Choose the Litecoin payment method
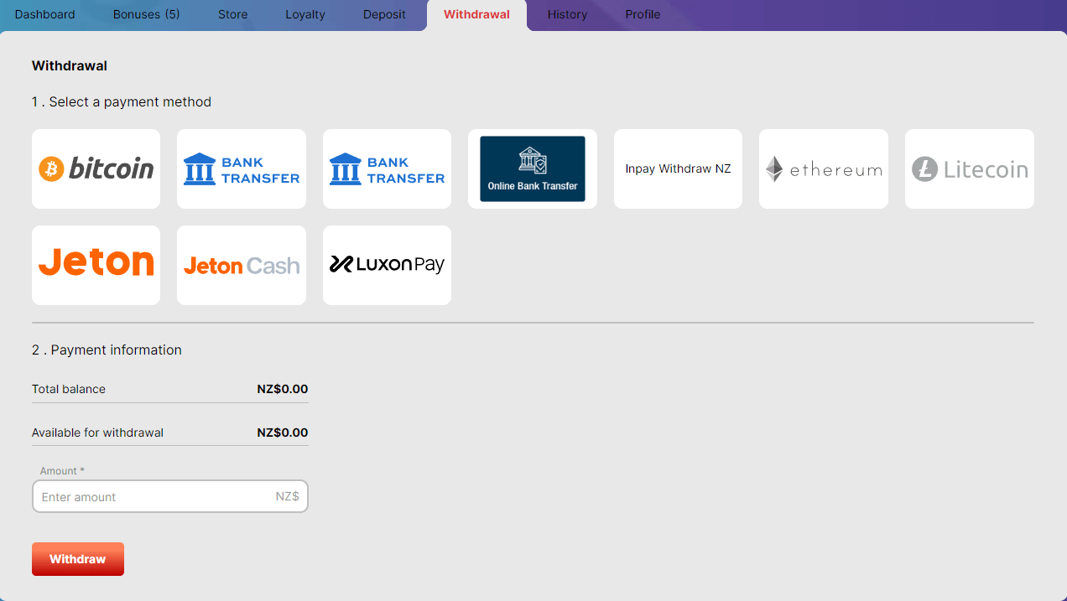Image resolution: width=1067 pixels, height=601 pixels. point(970,168)
